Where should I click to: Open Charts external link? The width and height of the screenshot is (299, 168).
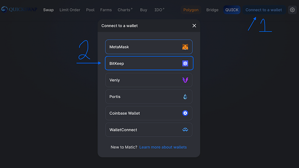coord(125,10)
